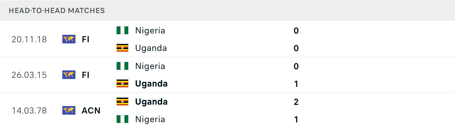Click the world map icon beside 26.03.15
The height and width of the screenshot is (128, 455).
69,75
